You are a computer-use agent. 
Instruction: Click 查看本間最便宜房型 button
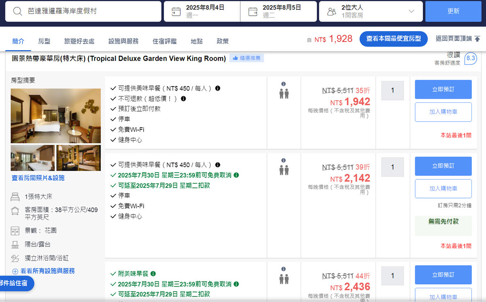(x=394, y=39)
